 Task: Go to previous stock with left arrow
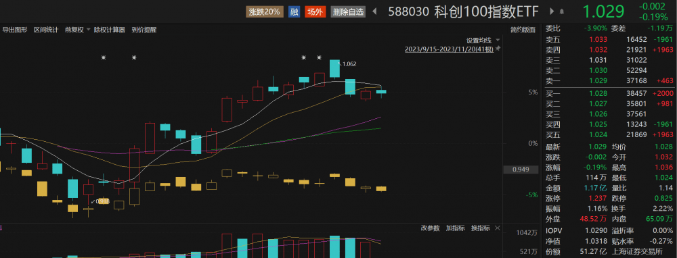click(x=374, y=12)
